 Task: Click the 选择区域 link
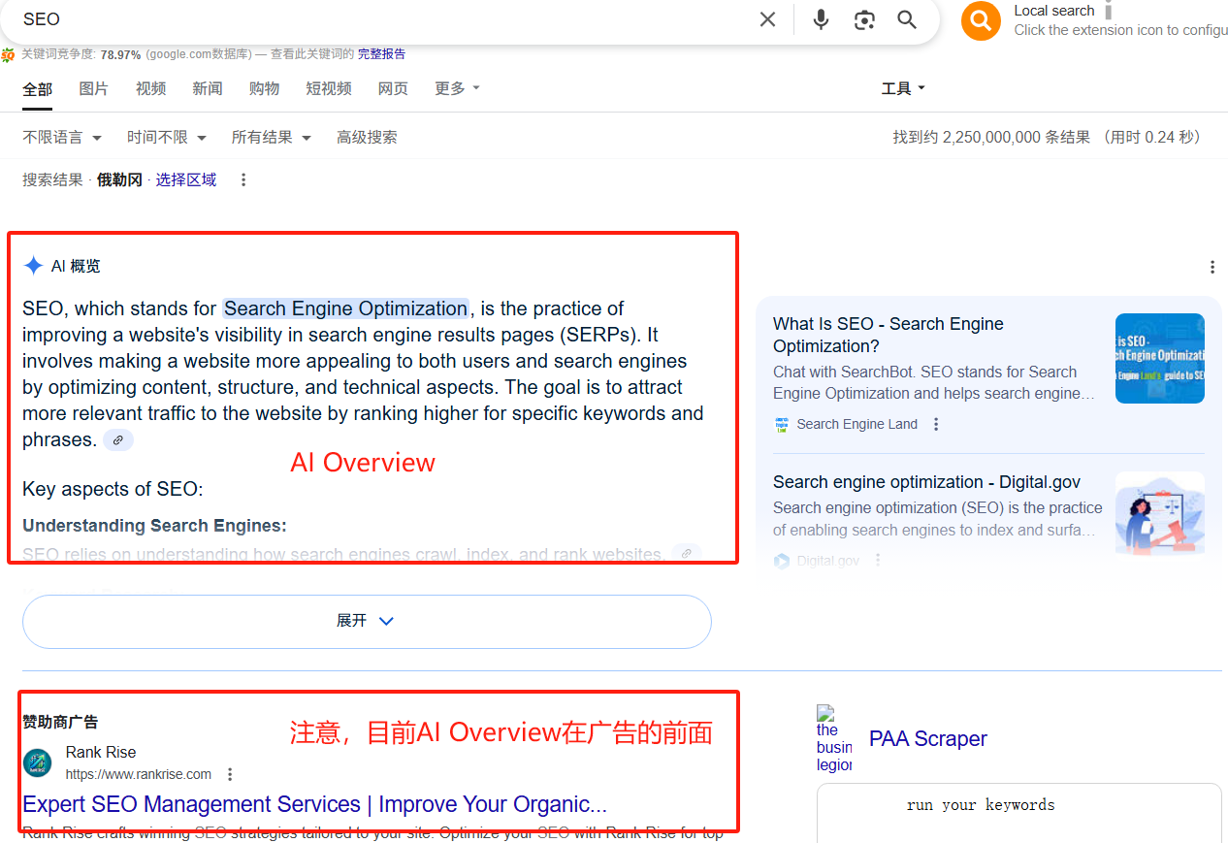(186, 179)
